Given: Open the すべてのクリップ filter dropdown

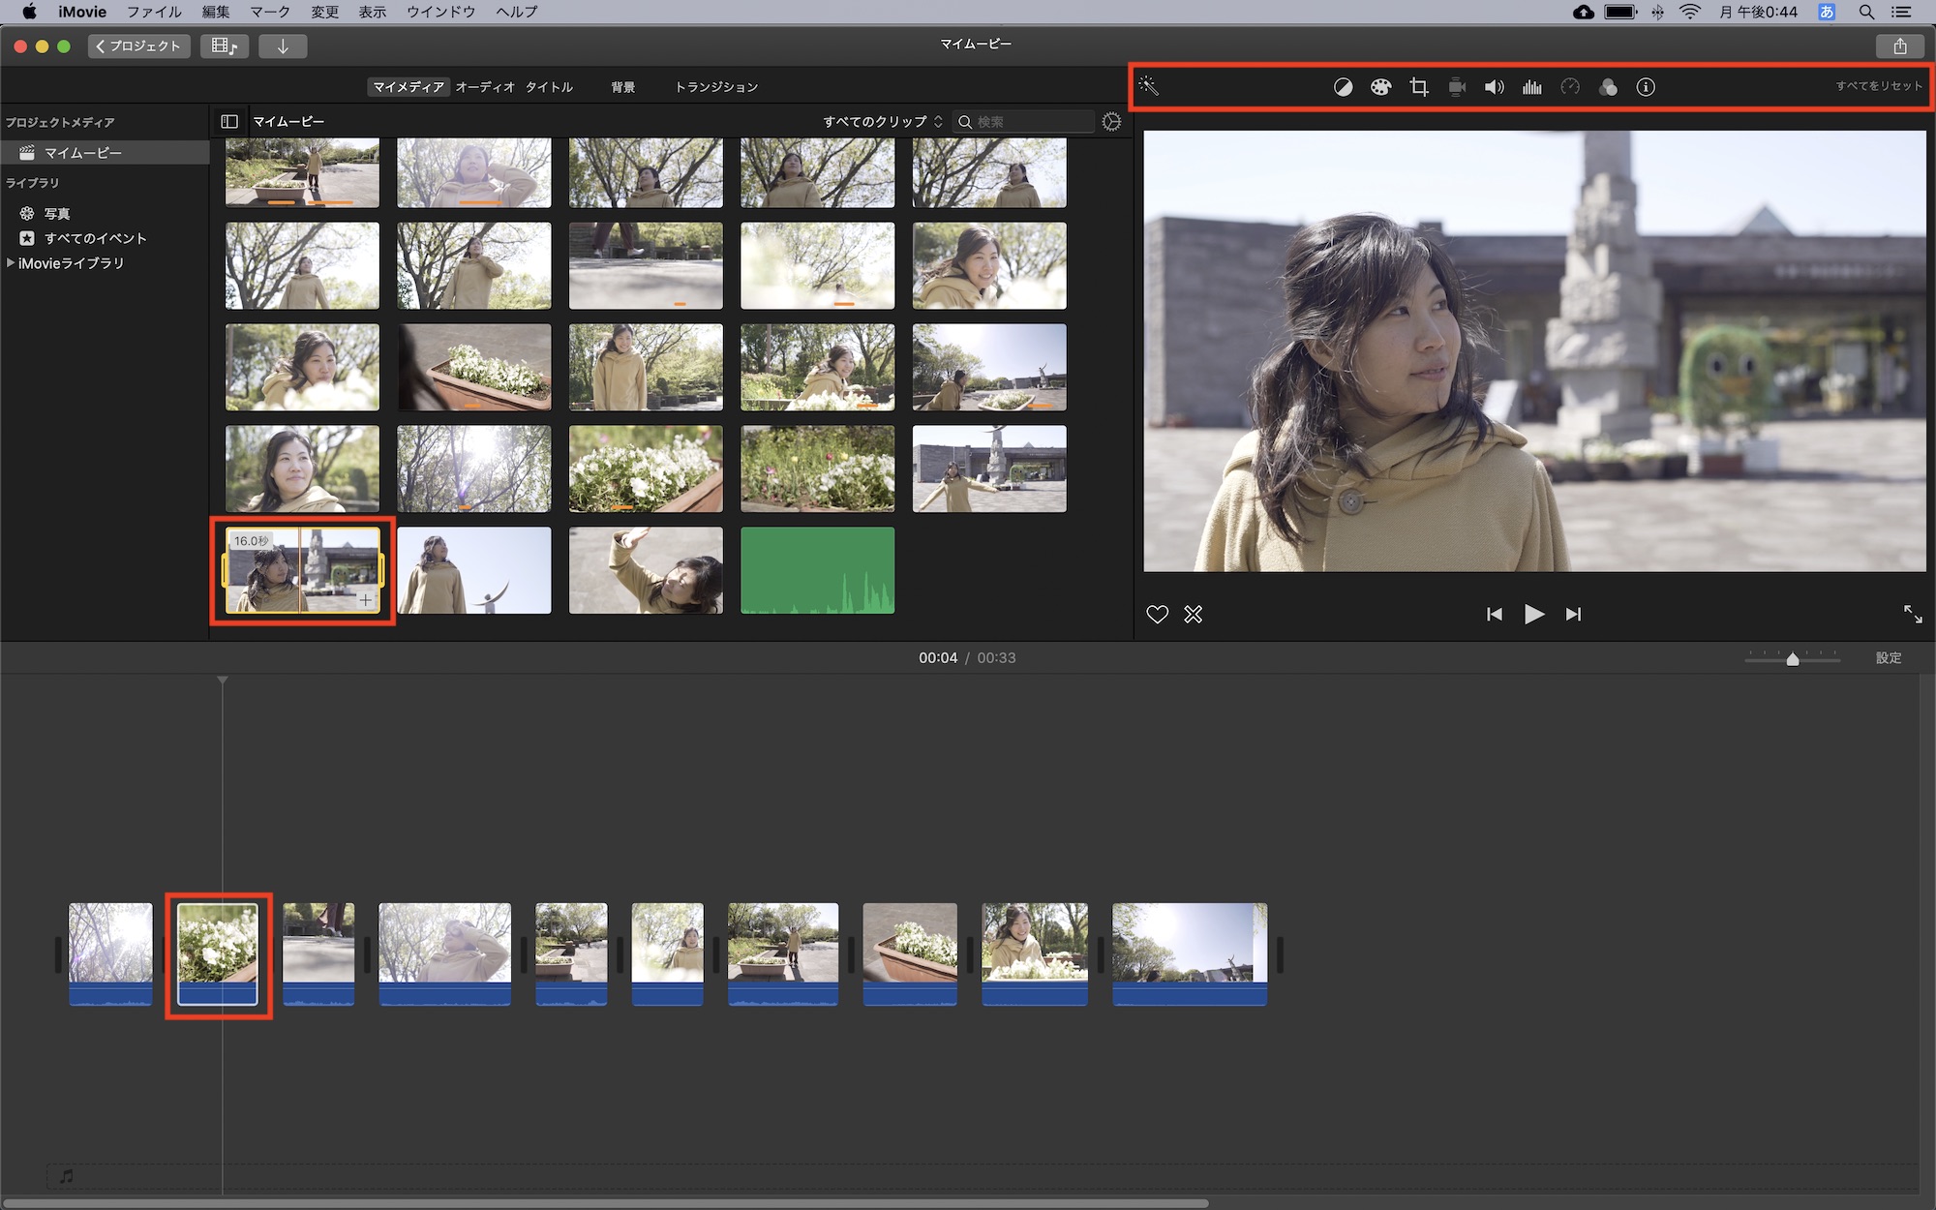Looking at the screenshot, I should point(882,122).
